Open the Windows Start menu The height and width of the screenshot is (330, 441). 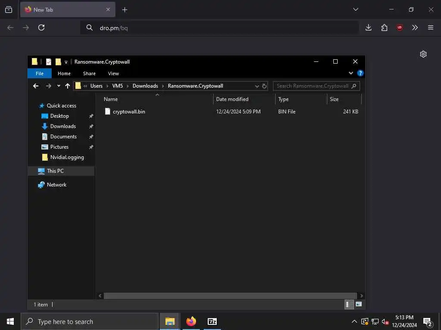pos(10,321)
